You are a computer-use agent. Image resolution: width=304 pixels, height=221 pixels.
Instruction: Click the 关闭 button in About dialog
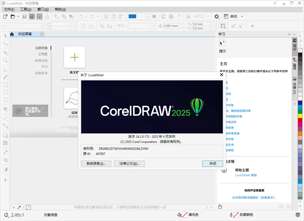pos(212,164)
